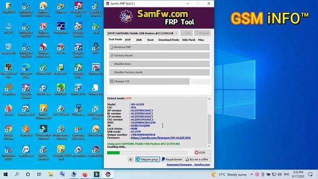
Task: Launch Cheetah Tool Pro from desktop
Action: pos(8,71)
